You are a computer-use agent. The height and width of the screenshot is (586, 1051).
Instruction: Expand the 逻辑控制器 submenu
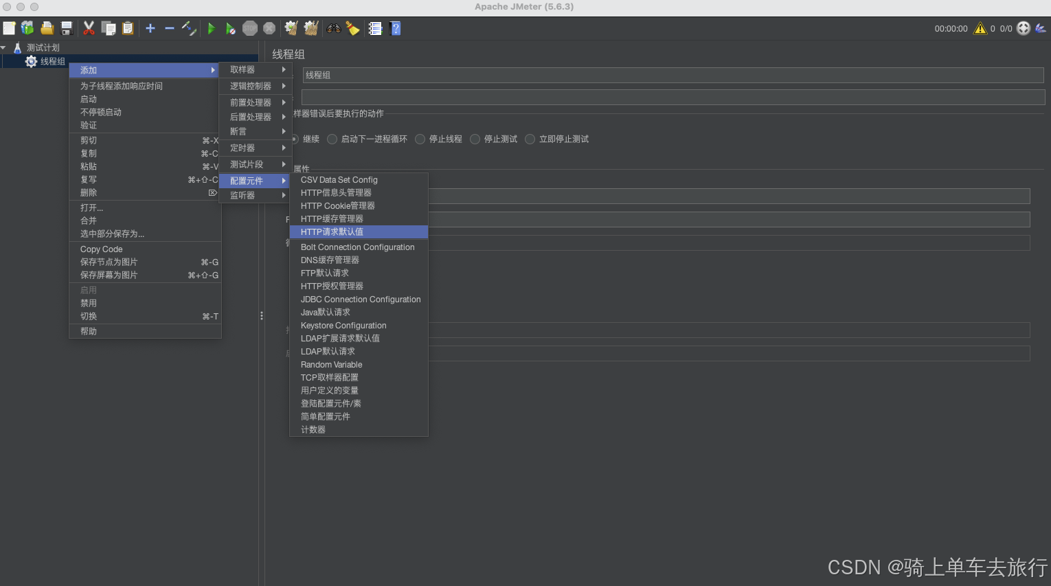pos(256,86)
